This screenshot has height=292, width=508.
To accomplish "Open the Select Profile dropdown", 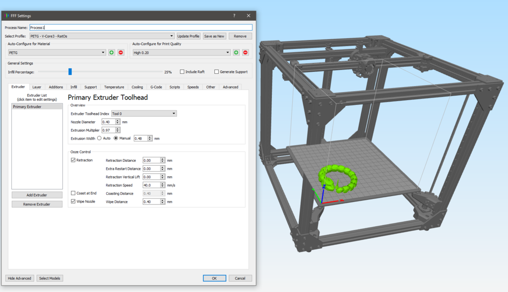I will (x=102, y=36).
